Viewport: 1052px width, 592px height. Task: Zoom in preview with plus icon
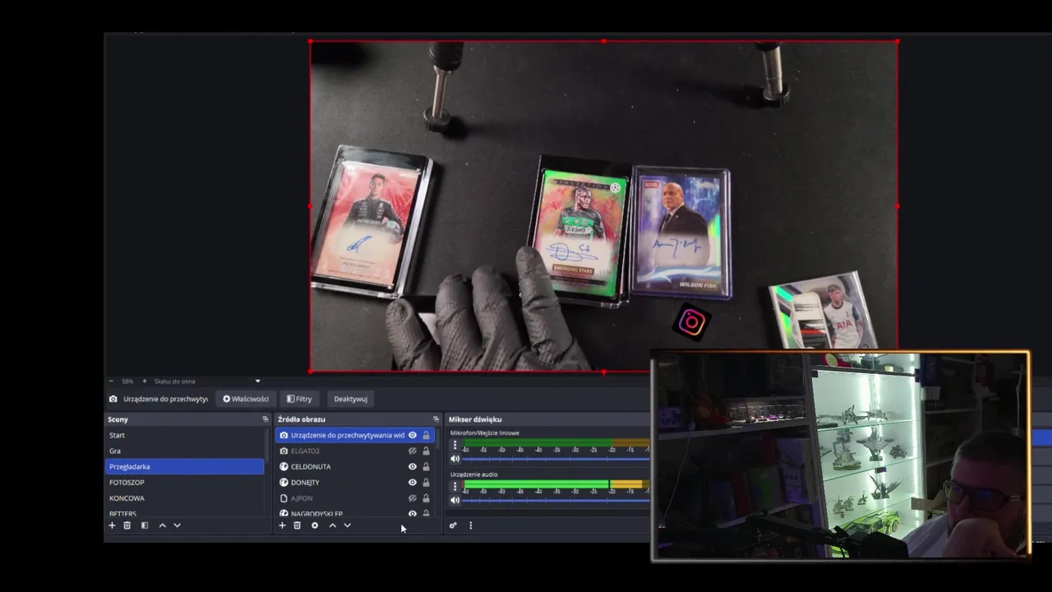[144, 381]
